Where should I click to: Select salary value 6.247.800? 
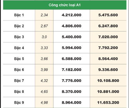click(108, 26)
